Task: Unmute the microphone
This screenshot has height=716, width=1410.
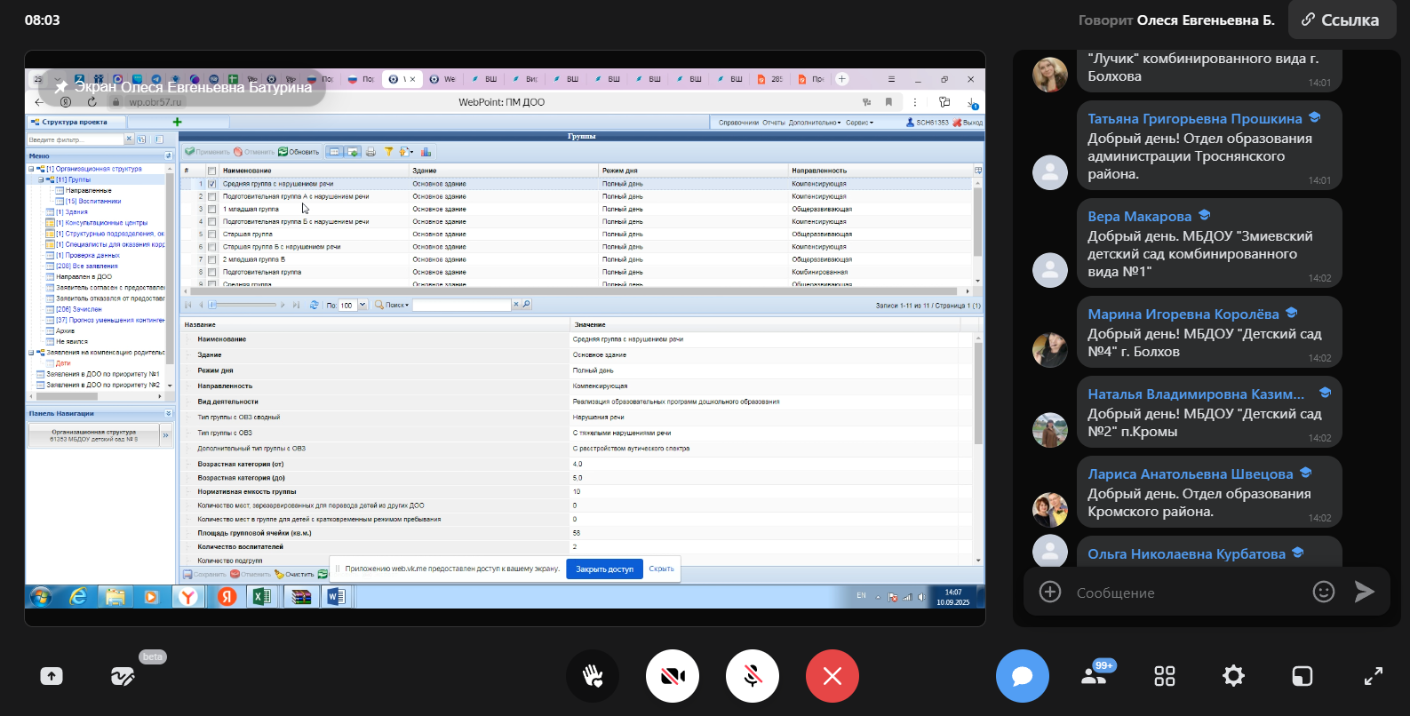Action: (x=752, y=676)
